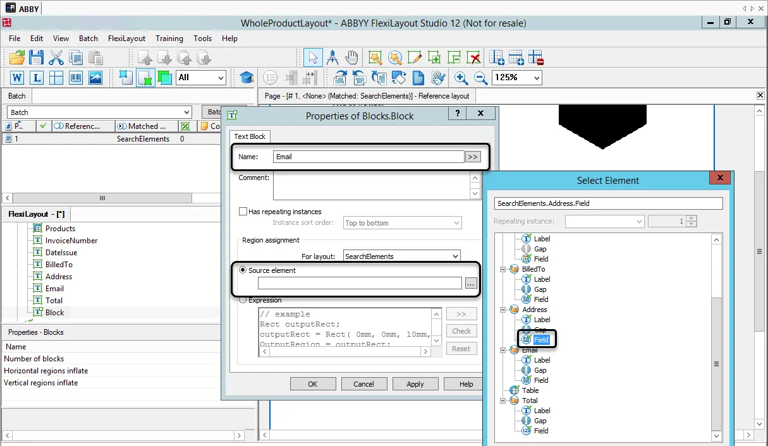
Task: Click the Zoom out magnifier icon
Action: (481, 78)
